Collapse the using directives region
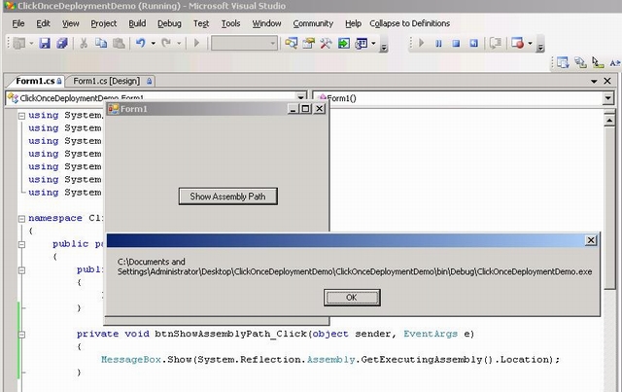The image size is (622, 392). [x=21, y=116]
